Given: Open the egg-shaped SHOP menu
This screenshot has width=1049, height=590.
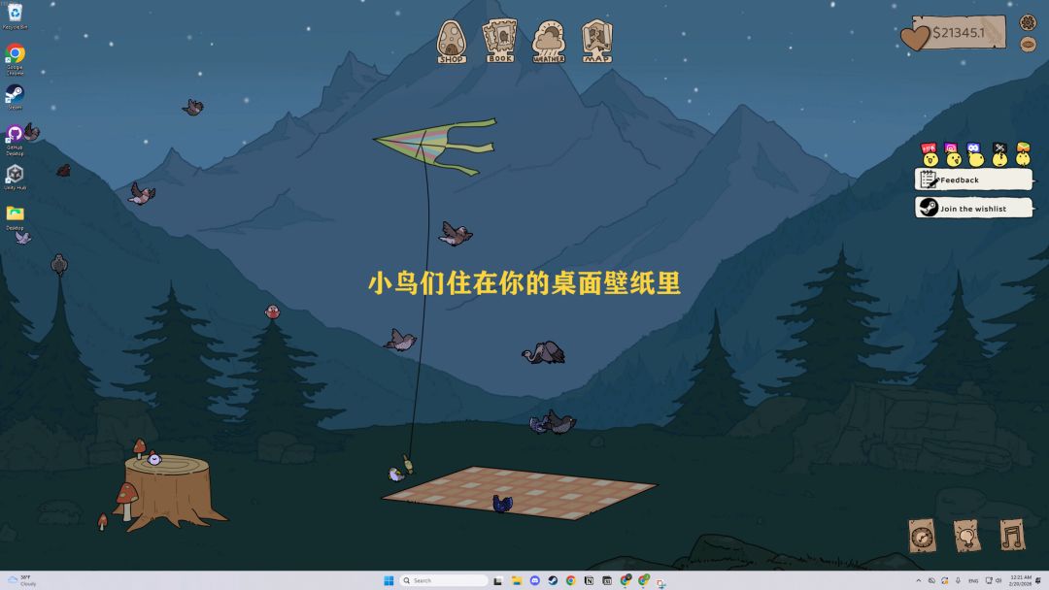Looking at the screenshot, I should [452, 42].
